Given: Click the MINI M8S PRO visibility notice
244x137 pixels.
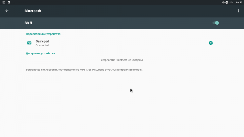Looking at the screenshot, I should [84, 70].
